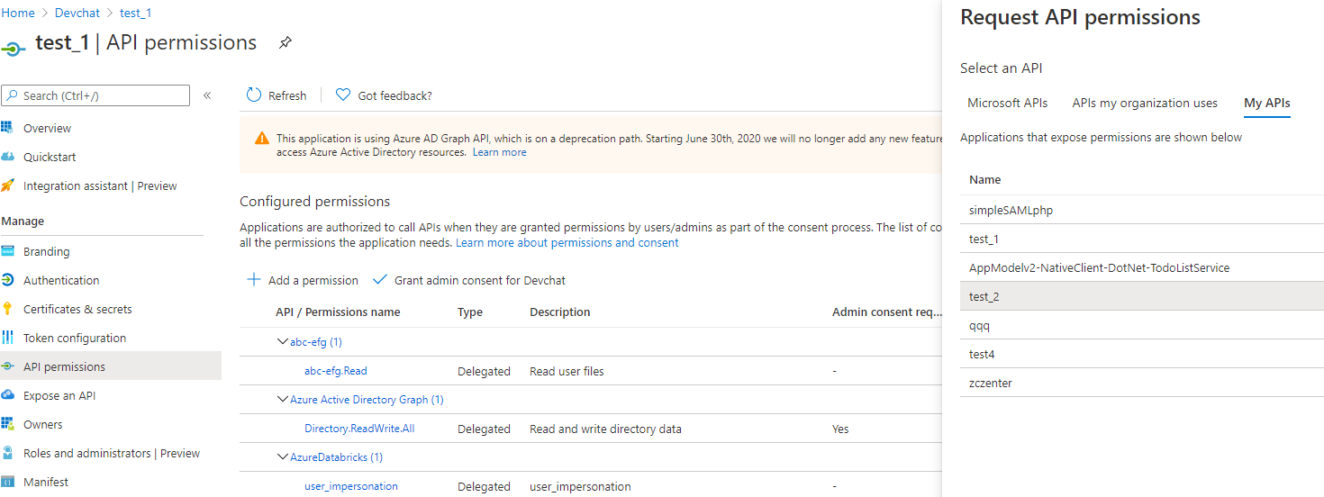Select zczenter in My APIs list

pyautogui.click(x=1142, y=383)
